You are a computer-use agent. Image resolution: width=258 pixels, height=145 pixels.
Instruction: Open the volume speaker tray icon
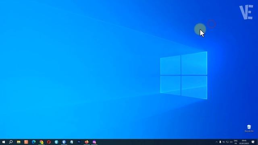231,142
